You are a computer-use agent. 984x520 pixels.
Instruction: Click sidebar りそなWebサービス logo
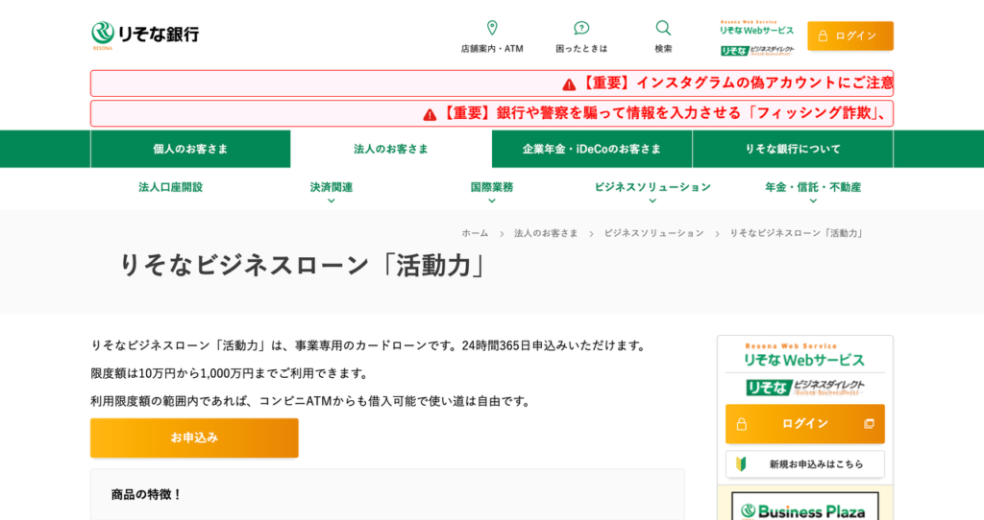click(x=804, y=355)
